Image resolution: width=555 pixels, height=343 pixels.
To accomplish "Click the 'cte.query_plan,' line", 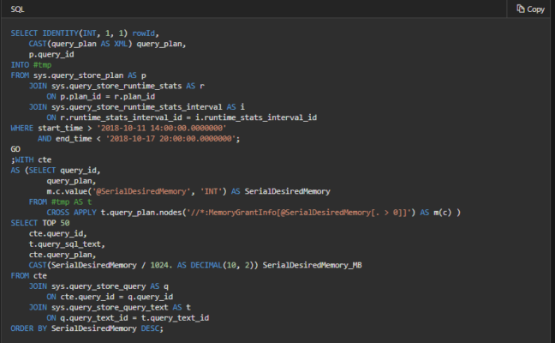I will pyautogui.click(x=63, y=255).
